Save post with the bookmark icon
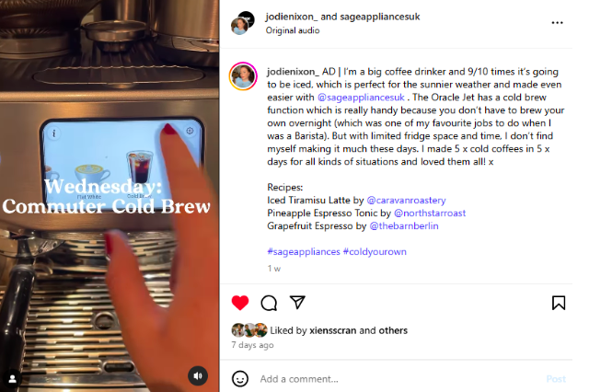Screen dimensions: 589x392 tap(559, 303)
